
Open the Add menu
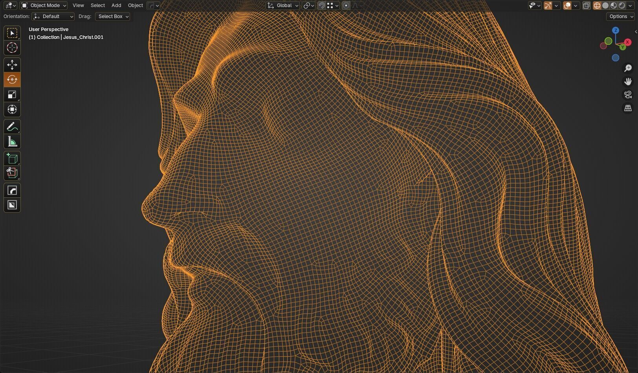[116, 6]
